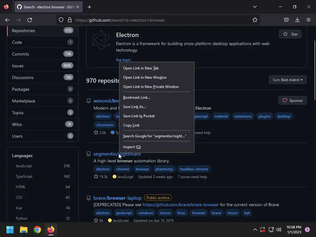Image resolution: width=316 pixels, height=237 pixels.
Task: Show hidden system tray icons
Action: pos(255,230)
